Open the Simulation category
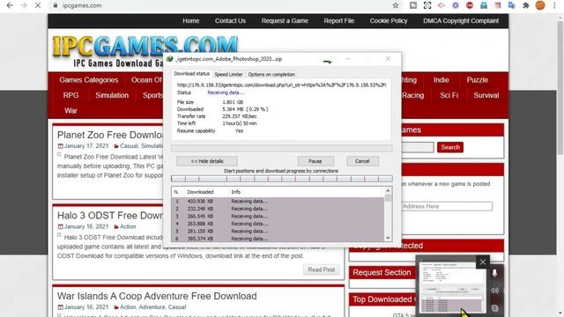The image size is (564, 317). [x=112, y=95]
